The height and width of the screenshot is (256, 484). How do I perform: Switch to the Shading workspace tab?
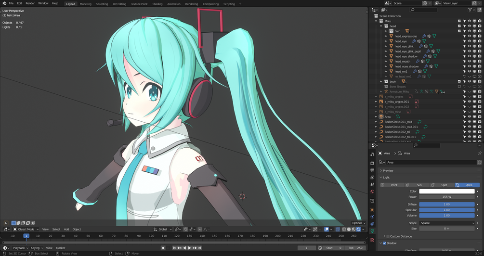click(x=157, y=4)
